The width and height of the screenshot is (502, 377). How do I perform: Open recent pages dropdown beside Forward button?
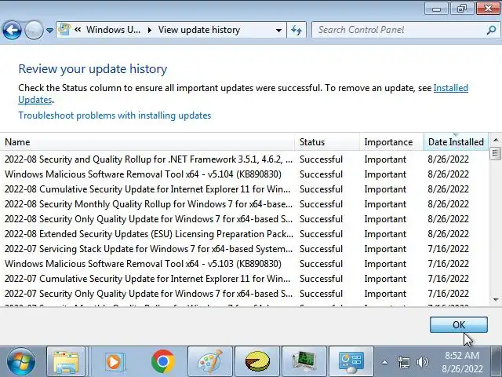49,30
